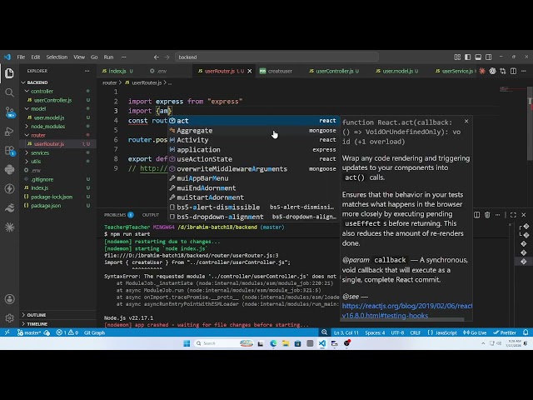Screen dimensions: 533x400
Task: Click the notifications bell in status bar
Action: click(526, 332)
